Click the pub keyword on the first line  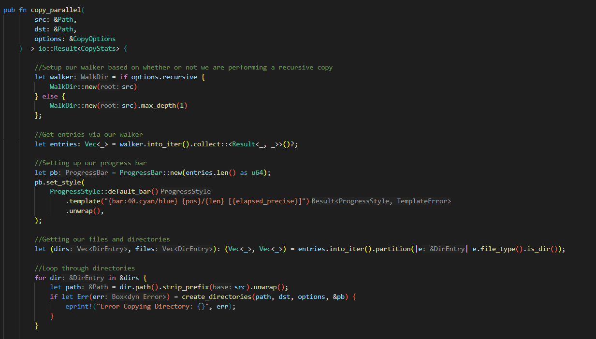(x=9, y=10)
